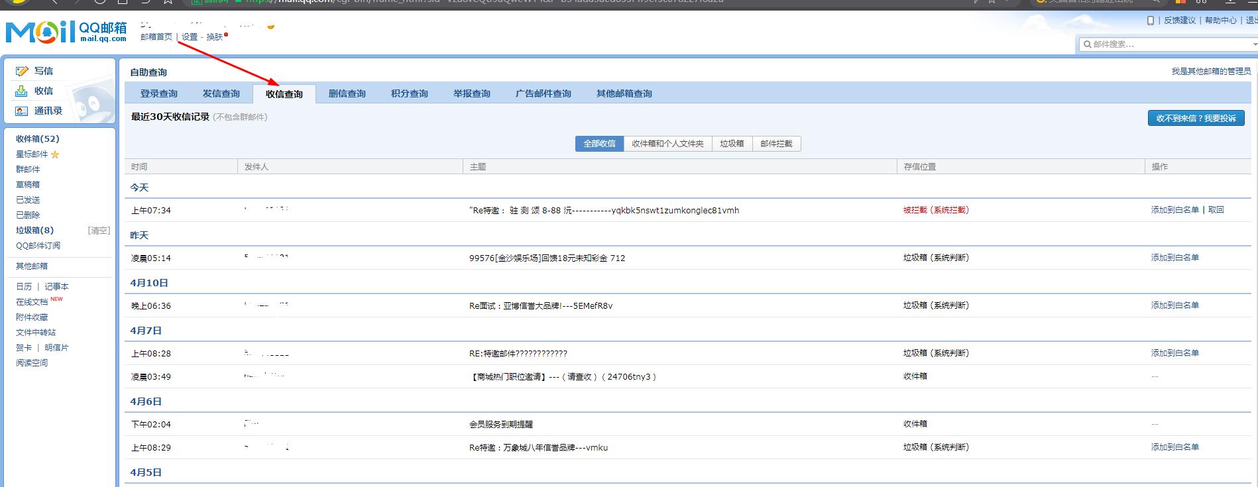Click the red-dotted 换肤 skin link
This screenshot has height=487, width=1258.
click(x=215, y=37)
